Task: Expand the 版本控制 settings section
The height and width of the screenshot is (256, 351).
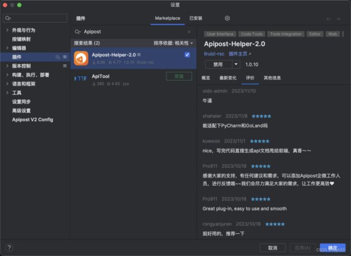Action: 7,66
